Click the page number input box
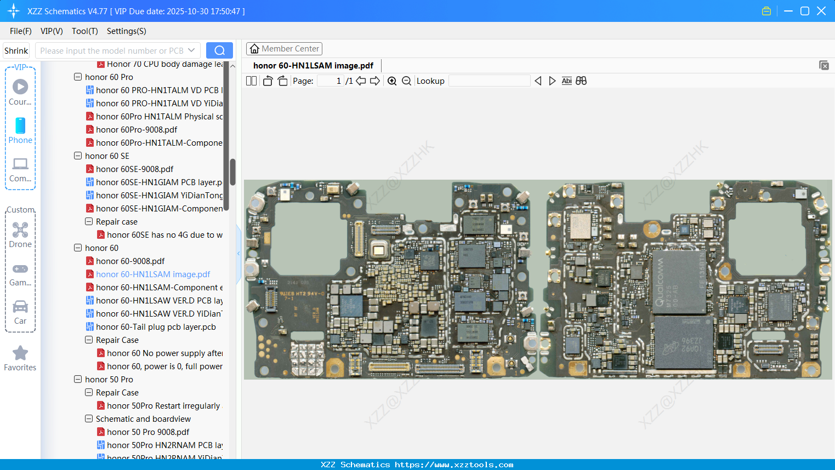Viewport: 835px width, 470px height. 330,81
